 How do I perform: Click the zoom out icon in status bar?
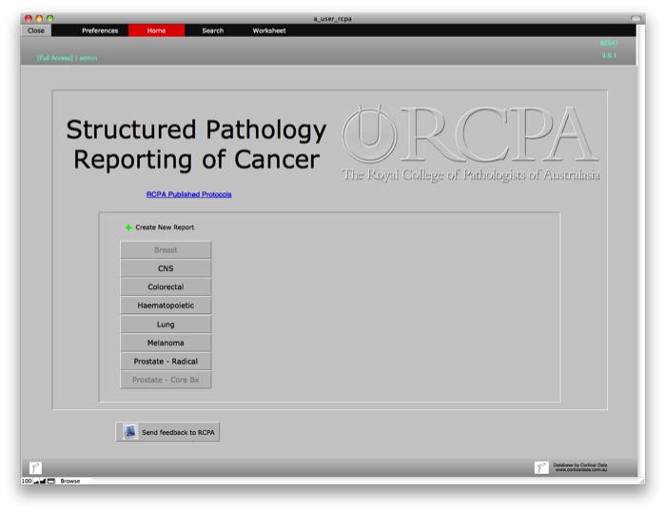coord(36,482)
